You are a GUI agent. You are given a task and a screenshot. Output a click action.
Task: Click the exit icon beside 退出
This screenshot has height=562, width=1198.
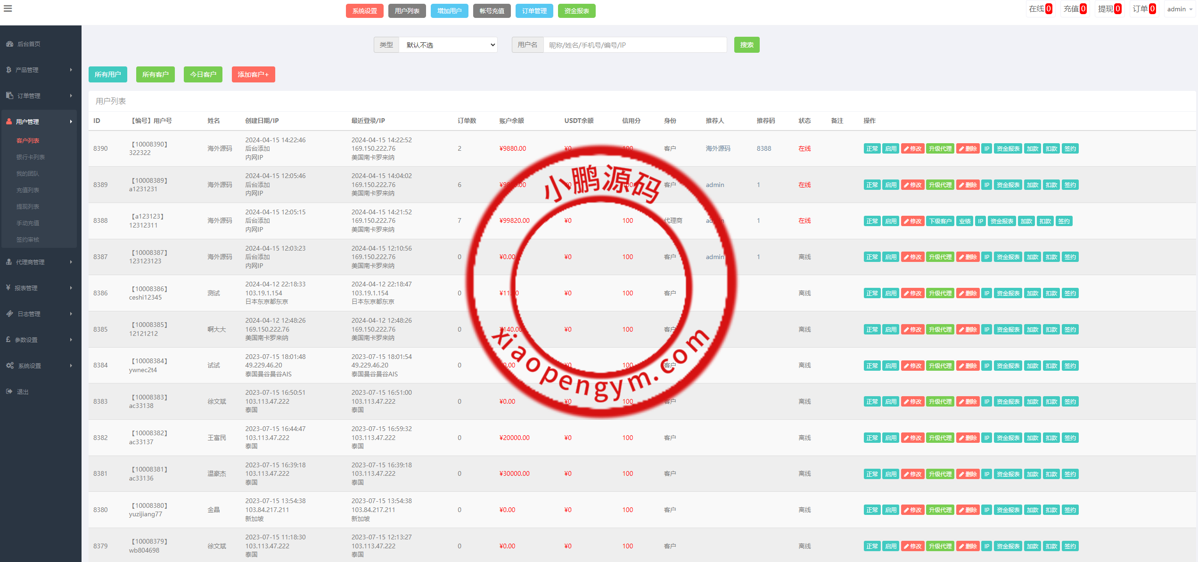(9, 391)
